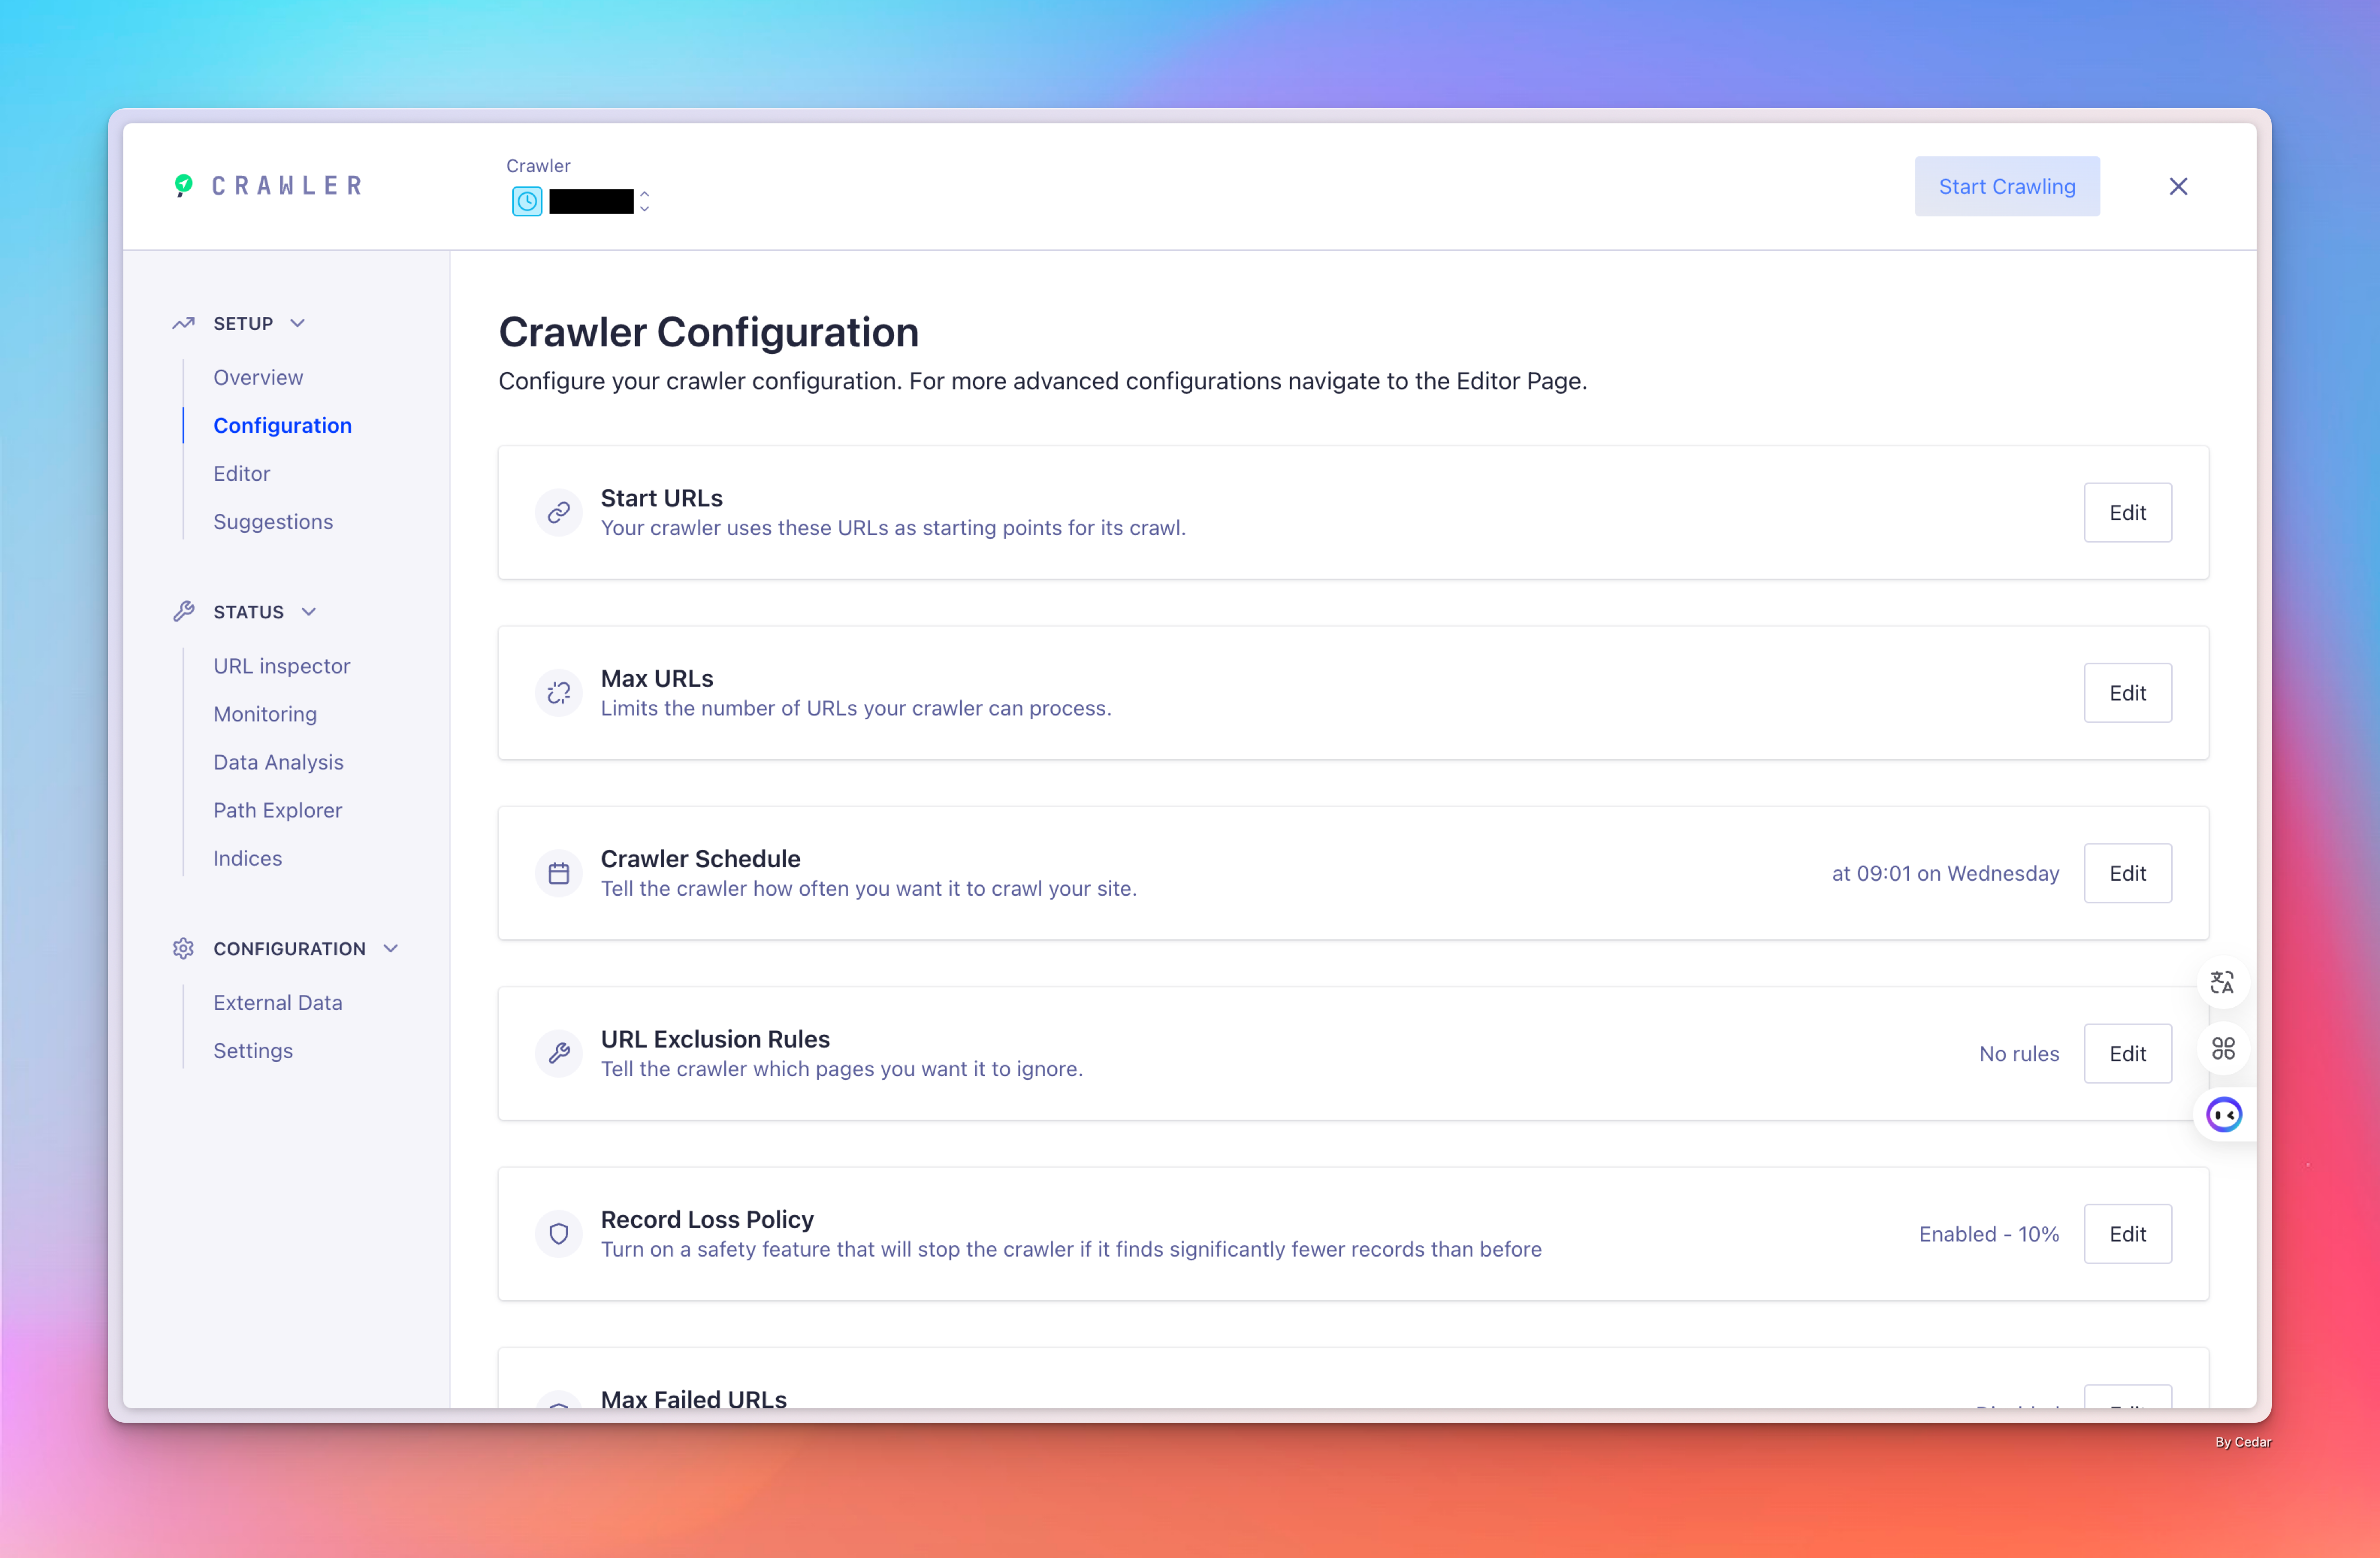Collapse the STATUS section chevron
The width and height of the screenshot is (2380, 1558).
pyautogui.click(x=309, y=611)
